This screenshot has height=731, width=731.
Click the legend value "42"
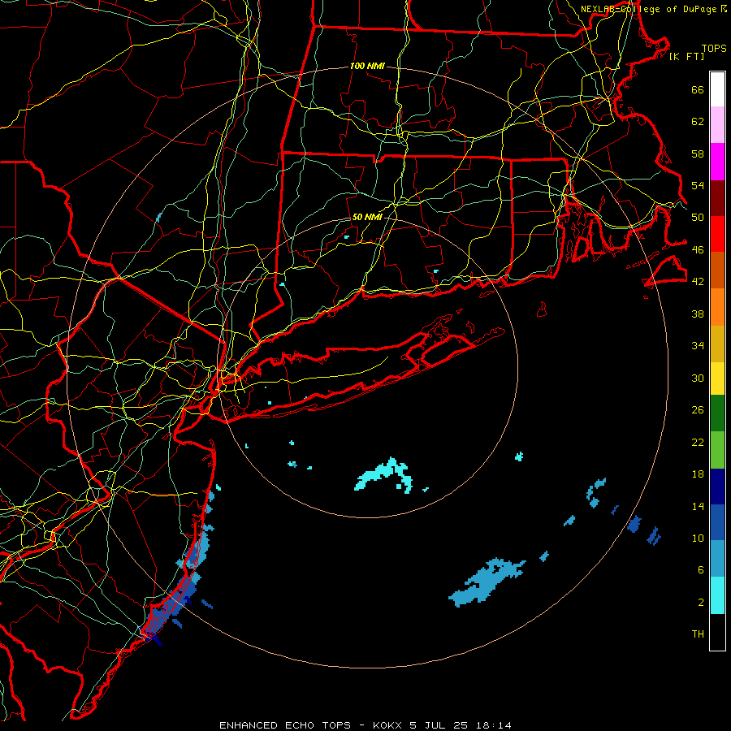click(698, 282)
